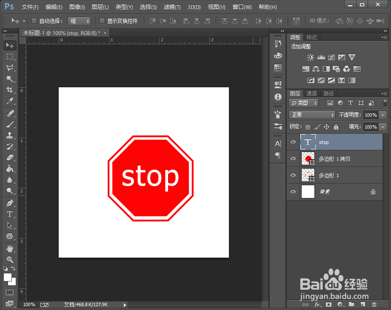Select the 多边形 1 拷贝 layer thumbnail

(x=308, y=158)
